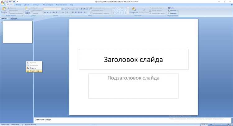The image size is (233, 126).
Task: Click Заменить in editing group
Action: click(x=172, y=11)
